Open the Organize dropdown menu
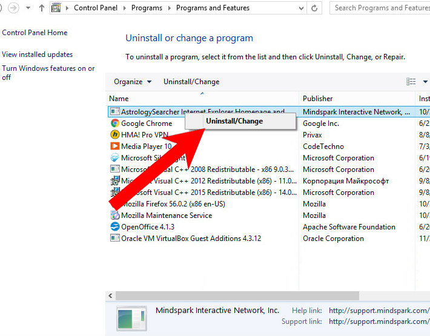Viewport: 430px width, 336px height. (x=133, y=82)
